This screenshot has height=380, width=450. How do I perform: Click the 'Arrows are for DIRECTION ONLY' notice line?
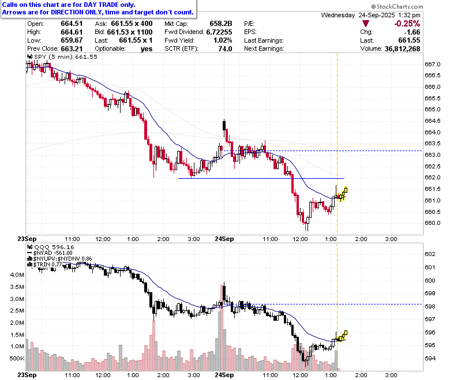click(x=98, y=12)
